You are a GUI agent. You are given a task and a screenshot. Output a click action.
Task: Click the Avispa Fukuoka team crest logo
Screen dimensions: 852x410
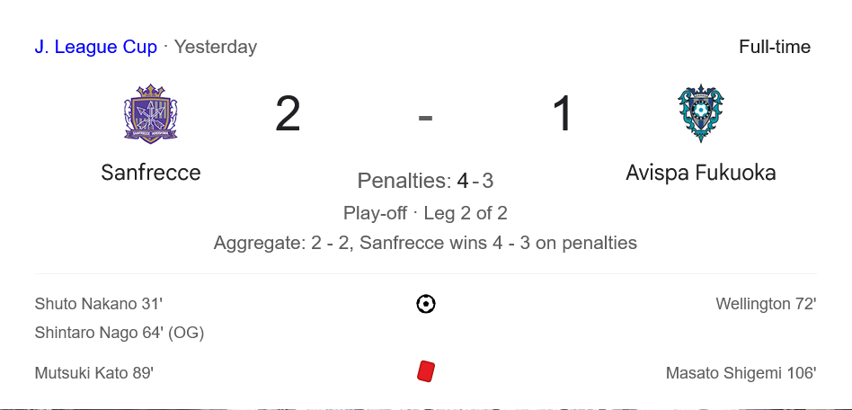(x=700, y=113)
